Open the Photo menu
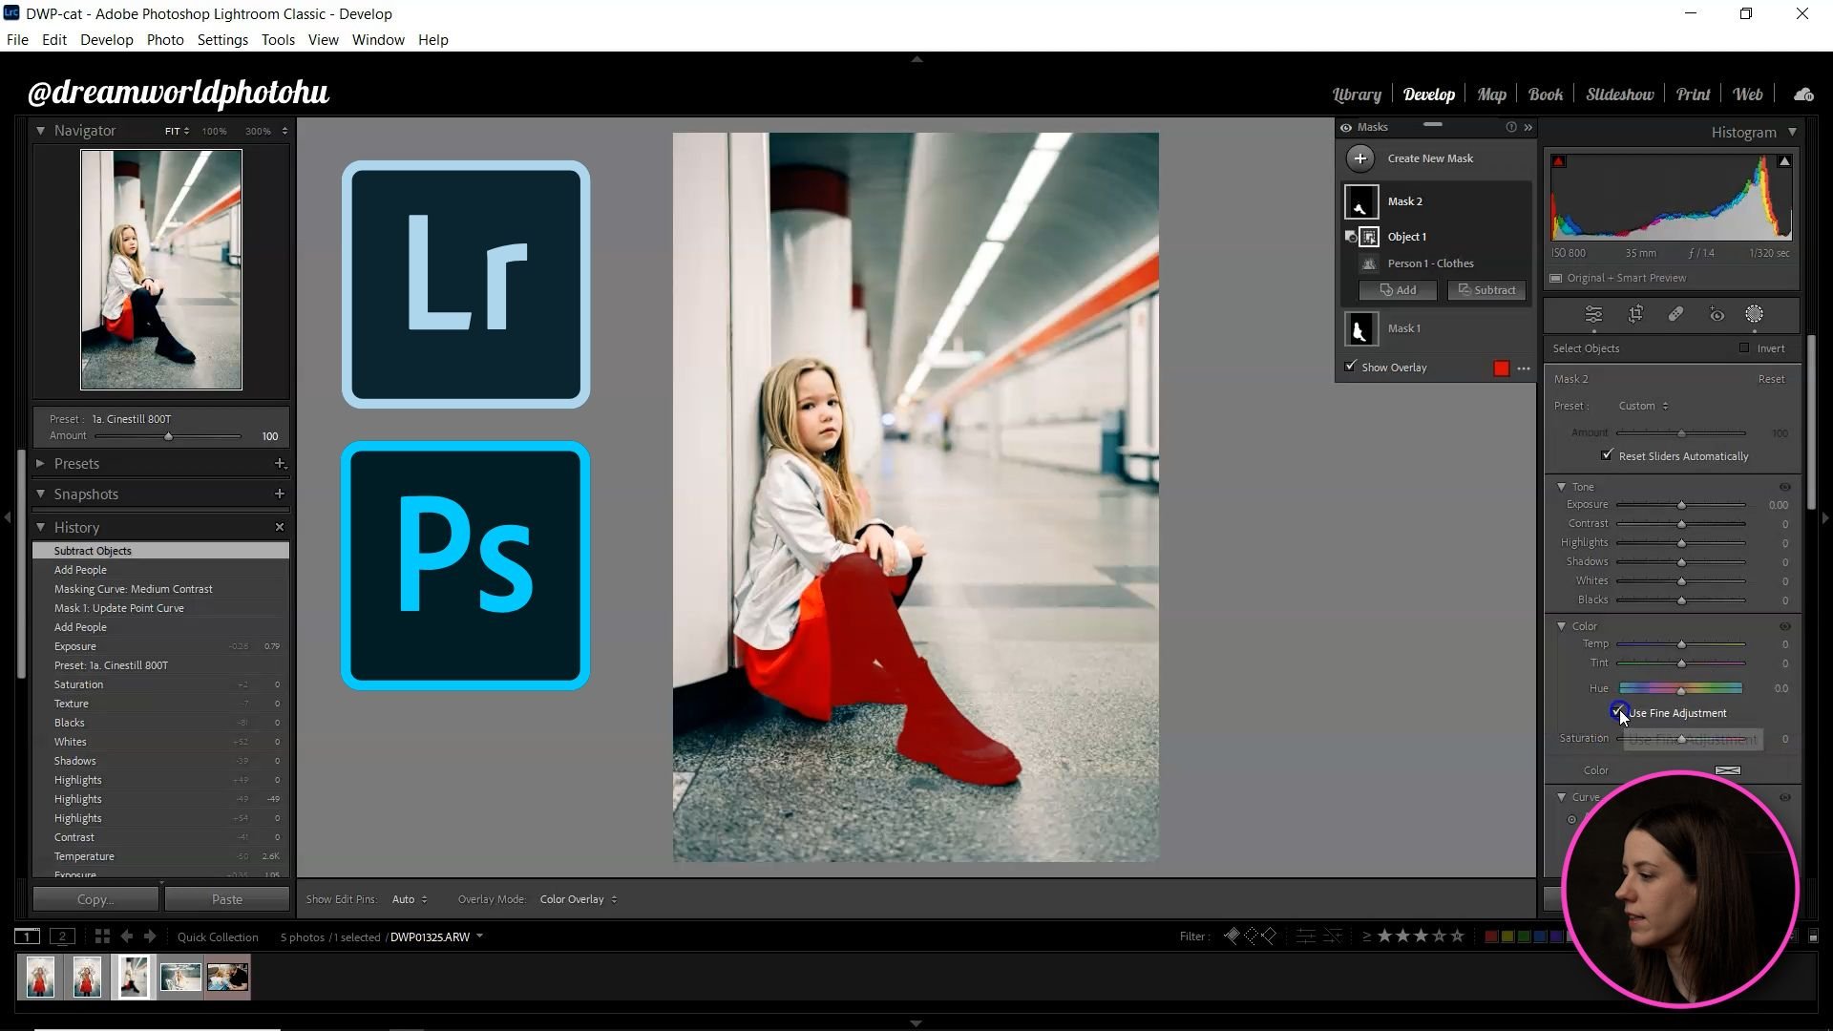This screenshot has height=1031, width=1833. [x=165, y=40]
